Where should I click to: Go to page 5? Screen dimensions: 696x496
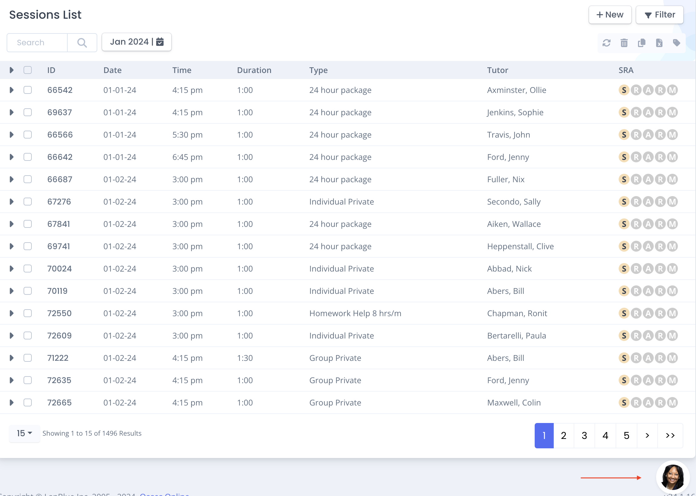pos(626,435)
